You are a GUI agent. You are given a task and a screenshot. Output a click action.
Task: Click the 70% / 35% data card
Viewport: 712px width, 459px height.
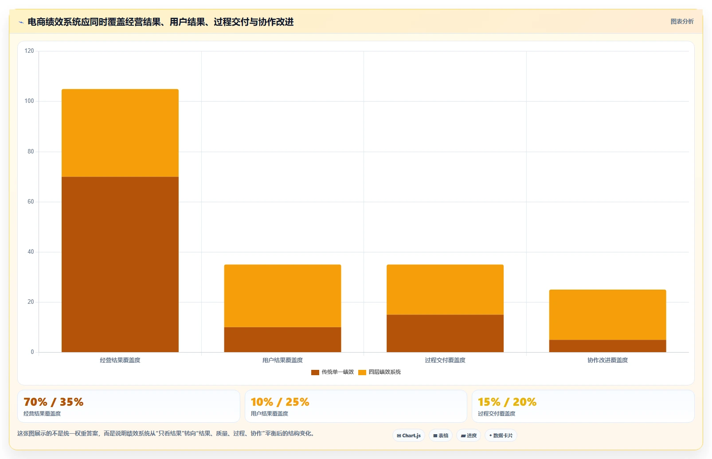(129, 406)
